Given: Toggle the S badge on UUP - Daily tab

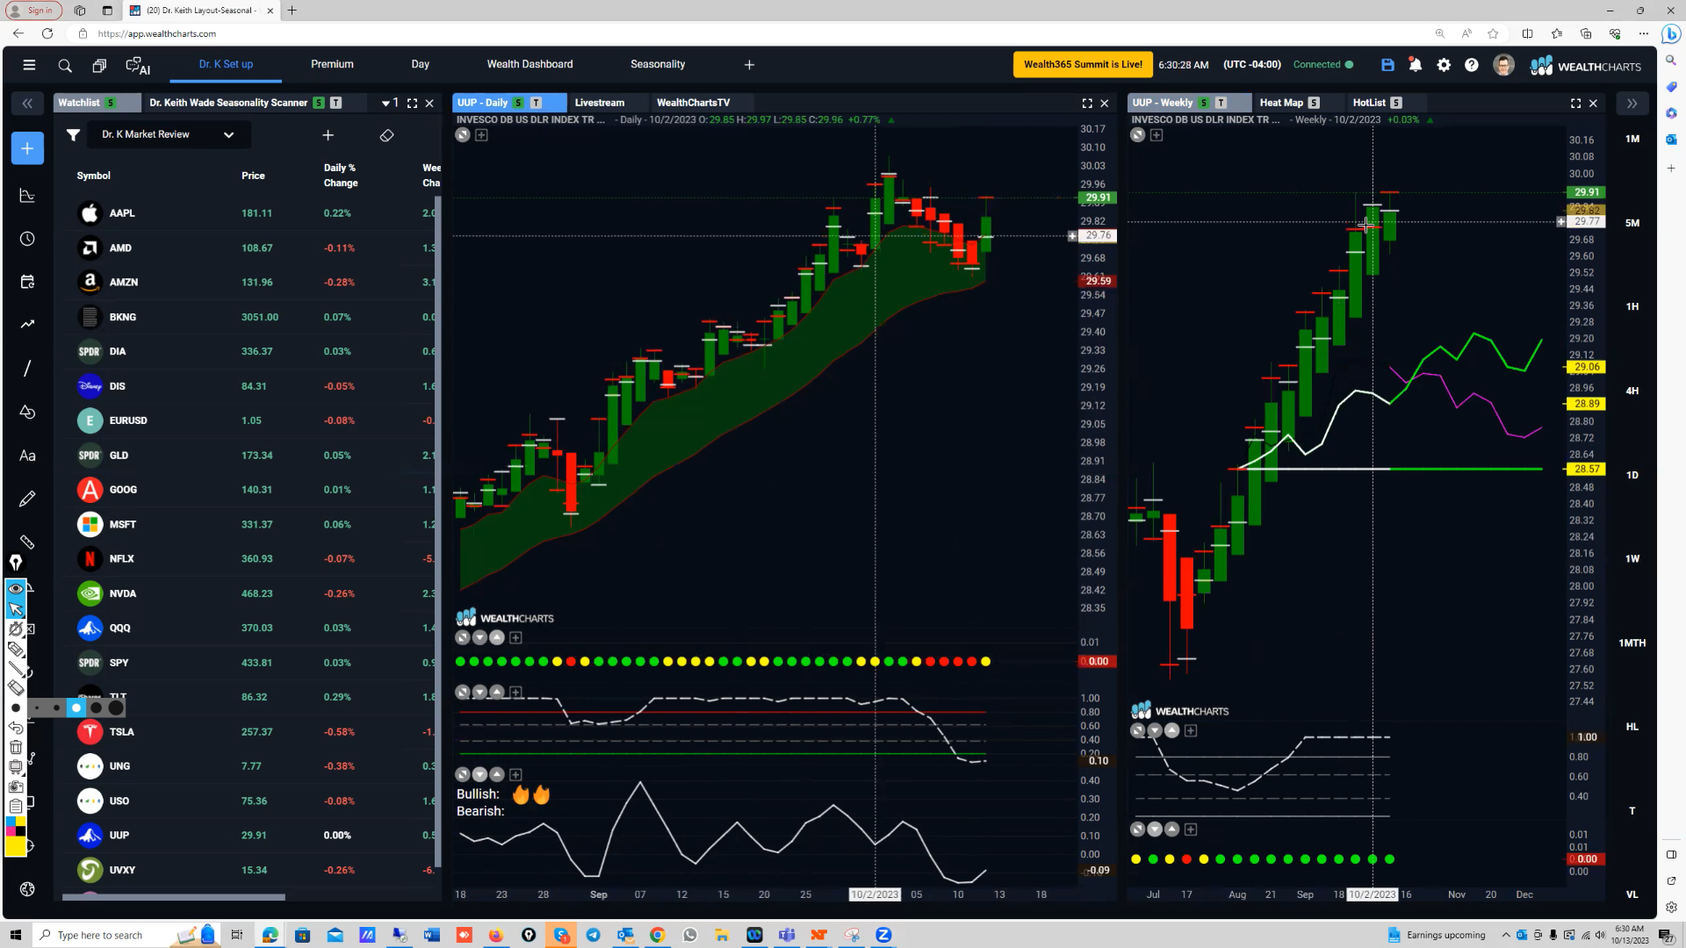Looking at the screenshot, I should [518, 103].
